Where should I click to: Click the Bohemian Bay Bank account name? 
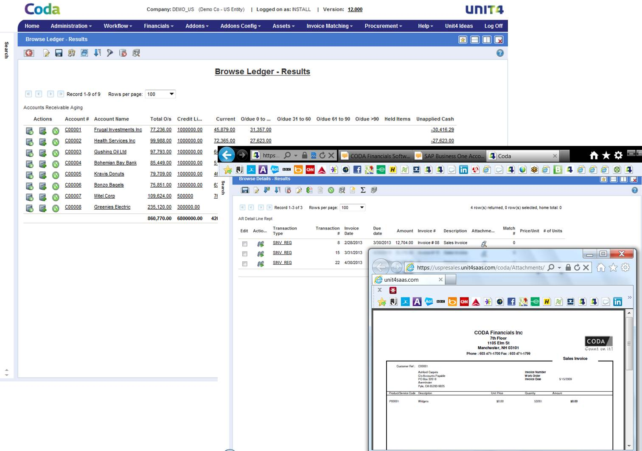coord(115,163)
